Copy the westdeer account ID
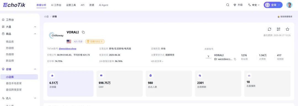This screenshot has height=106, width=298. [x=235, y=59]
